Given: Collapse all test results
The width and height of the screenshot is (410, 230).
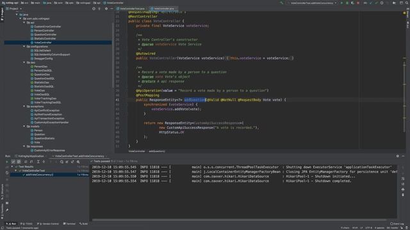Looking at the screenshot, I should pos(44,162).
